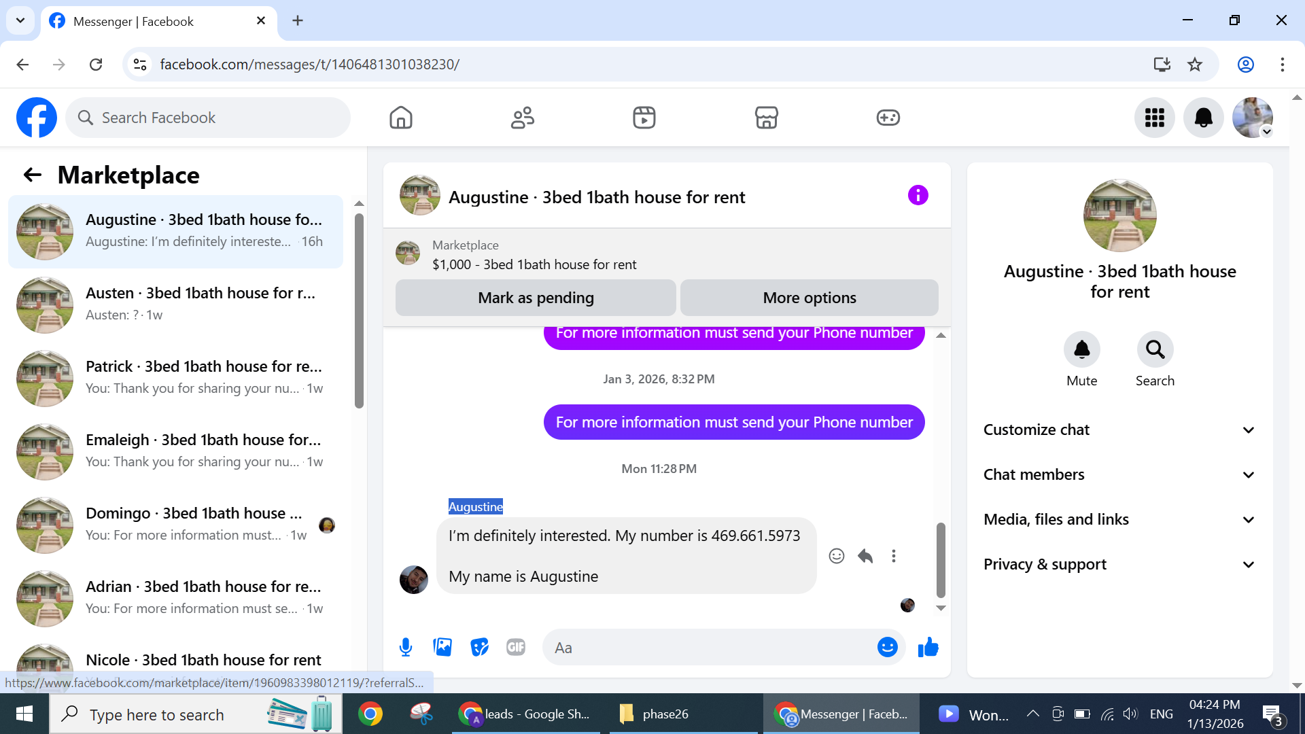Click More options button
The height and width of the screenshot is (734, 1305).
(x=809, y=298)
